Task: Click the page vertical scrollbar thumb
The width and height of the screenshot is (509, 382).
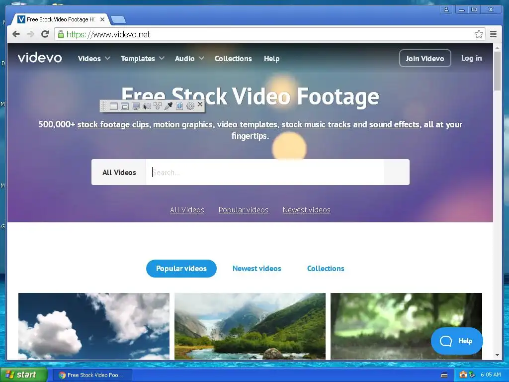Action: [497, 71]
